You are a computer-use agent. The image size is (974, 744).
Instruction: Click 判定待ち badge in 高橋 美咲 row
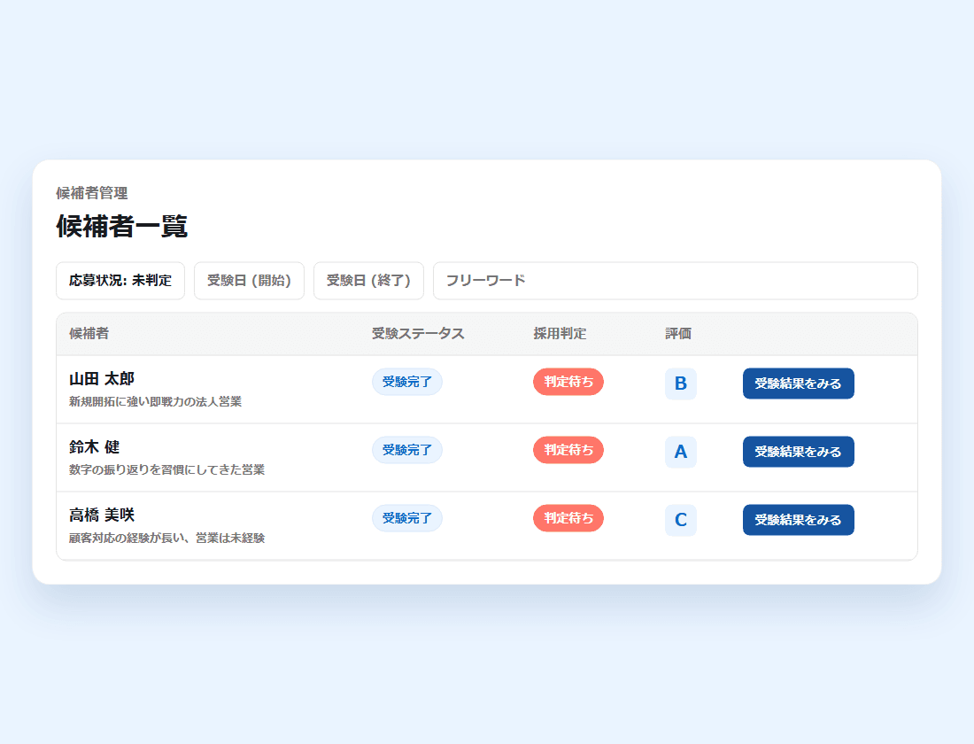coord(568,518)
